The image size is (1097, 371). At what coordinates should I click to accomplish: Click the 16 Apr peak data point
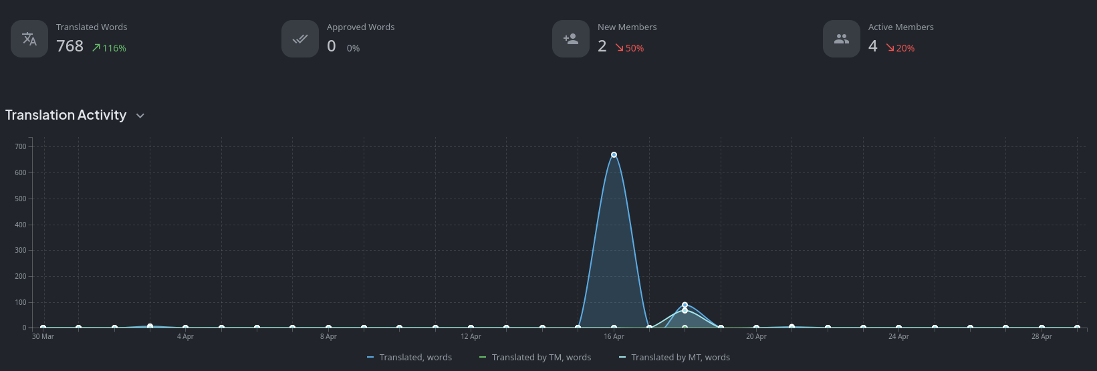pos(614,154)
